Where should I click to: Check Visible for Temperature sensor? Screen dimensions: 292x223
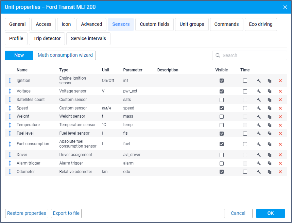click(x=222, y=125)
